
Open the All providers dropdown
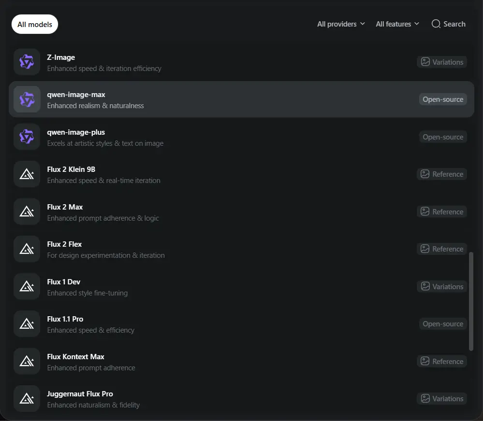click(341, 24)
